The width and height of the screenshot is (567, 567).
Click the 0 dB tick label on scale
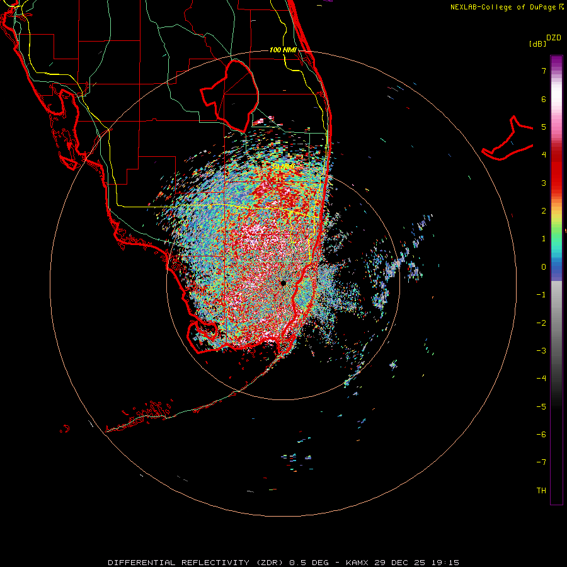point(544,267)
